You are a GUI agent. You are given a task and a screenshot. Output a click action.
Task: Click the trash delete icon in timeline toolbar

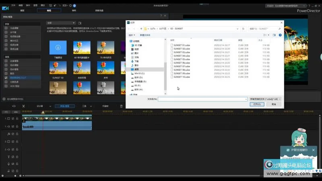[122, 106]
